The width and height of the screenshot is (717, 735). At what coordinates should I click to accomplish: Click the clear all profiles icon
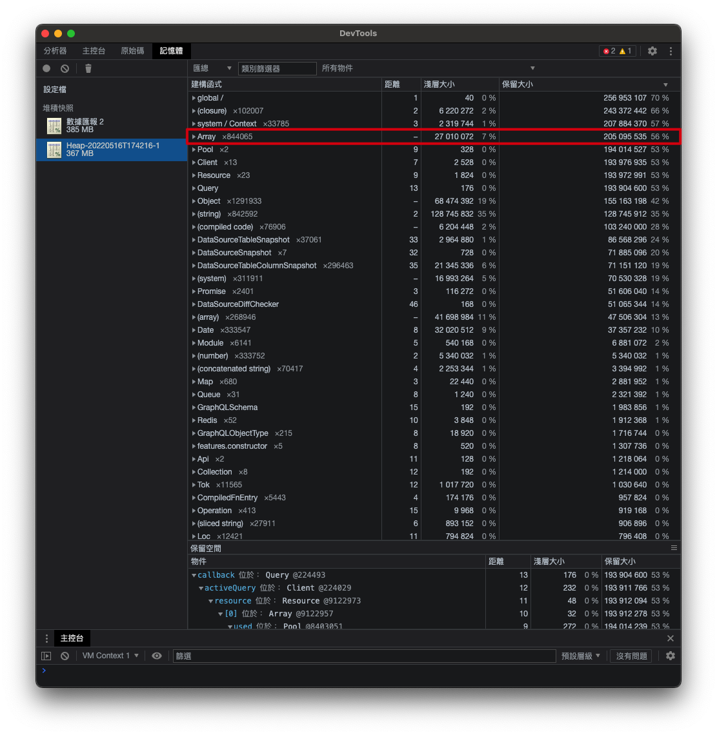coord(65,68)
